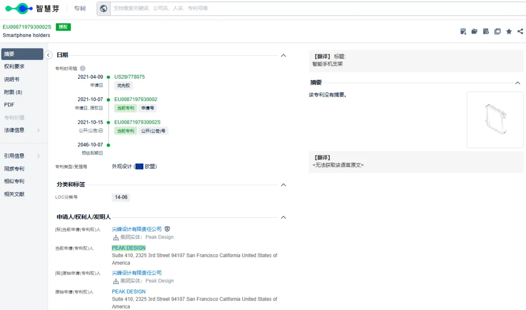Click patent number EU0087197930002S in header

coord(27,27)
